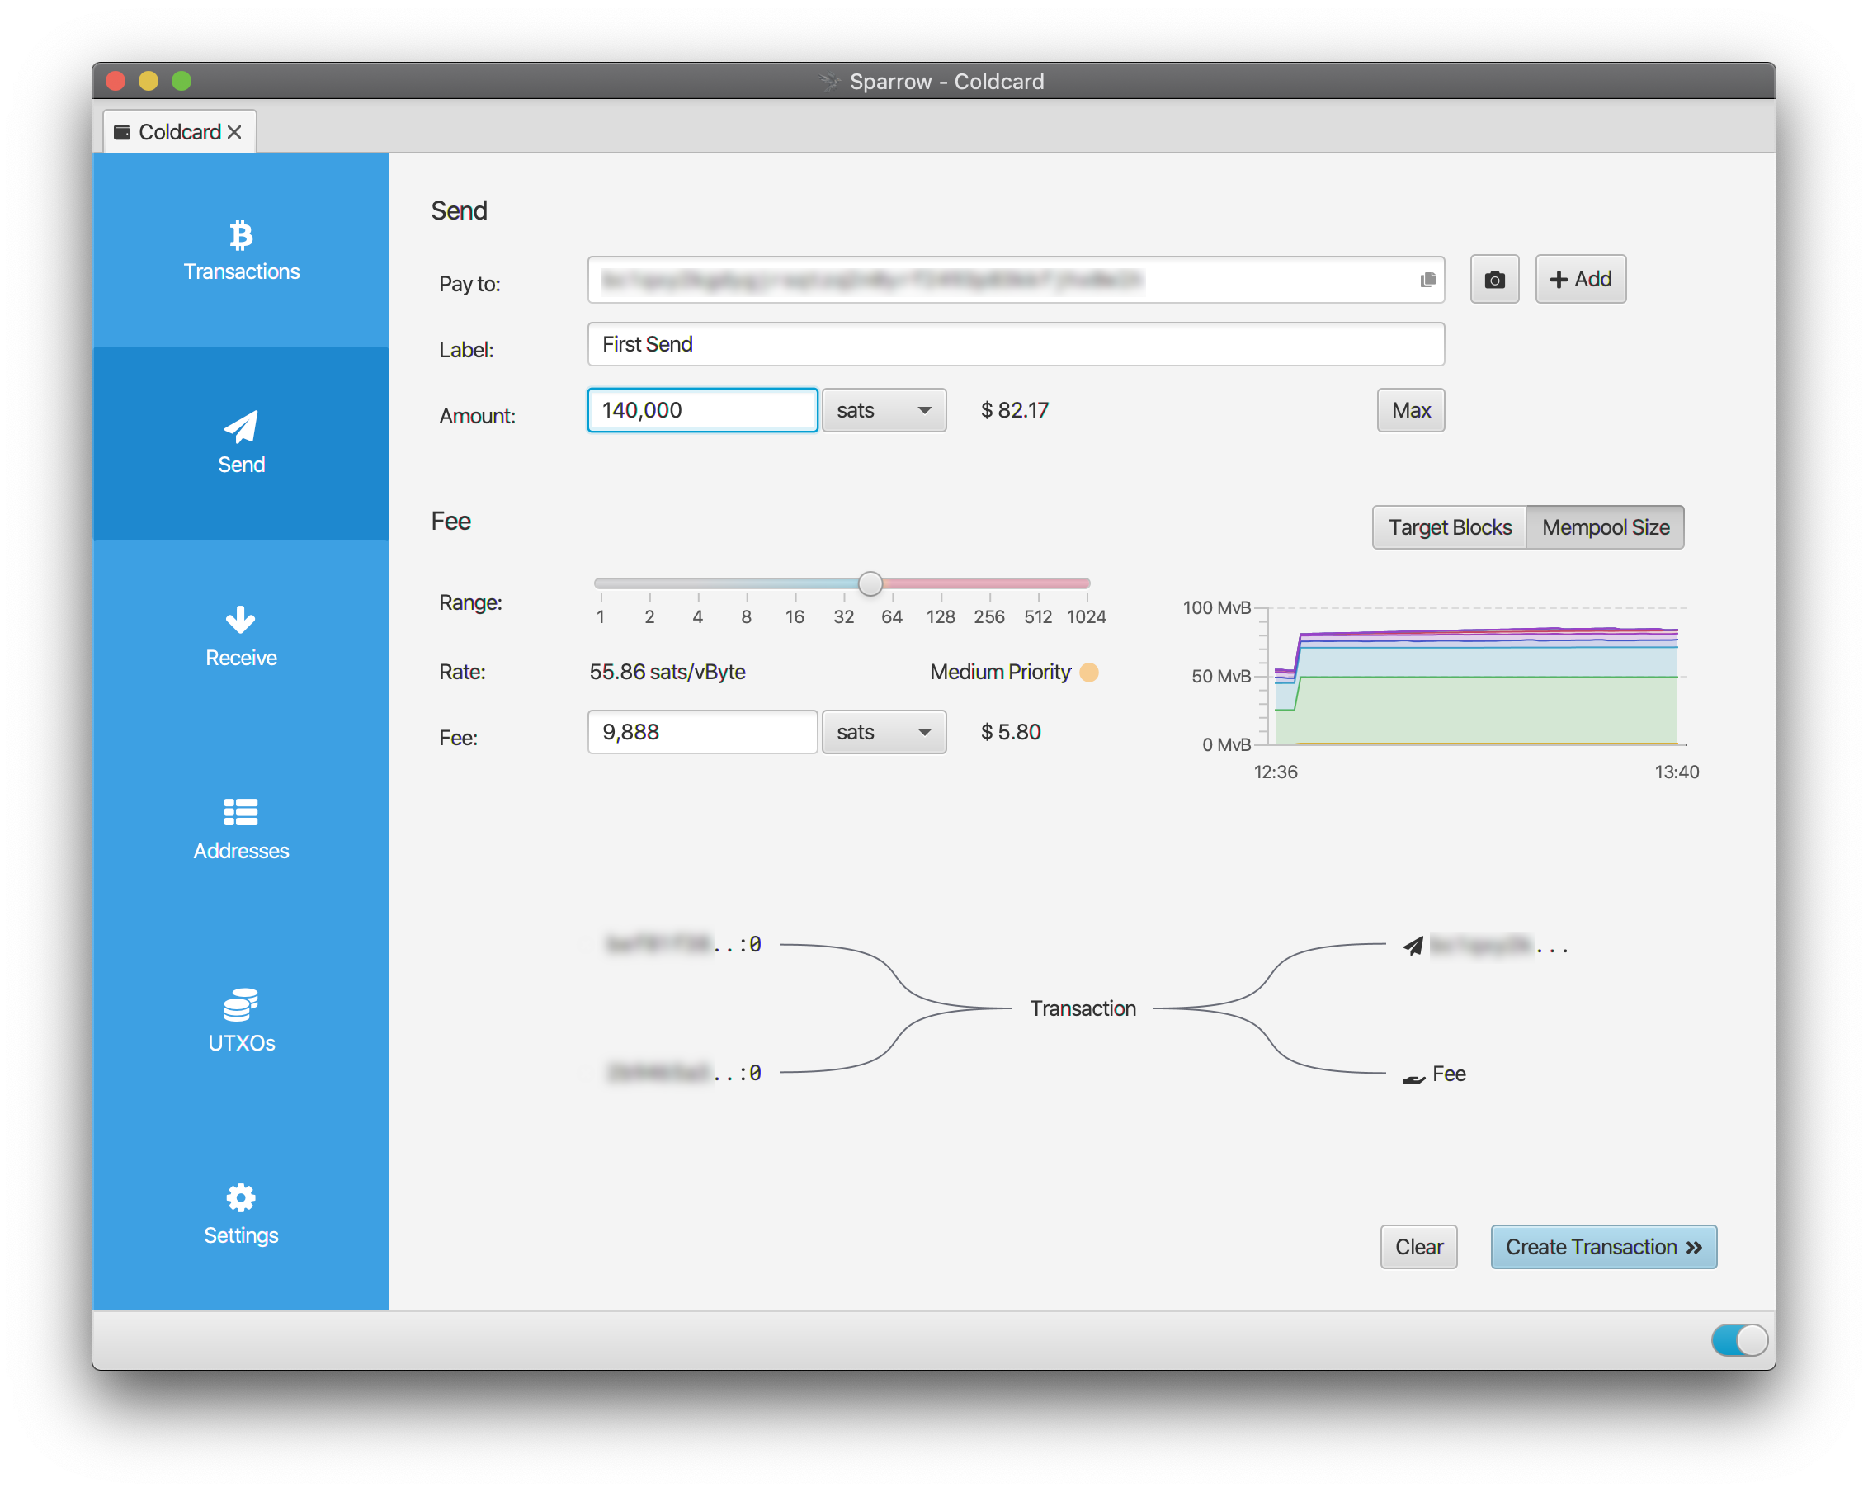The height and width of the screenshot is (1492, 1868).
Task: Toggle dark mode with the bottom-right switch
Action: [1739, 1339]
